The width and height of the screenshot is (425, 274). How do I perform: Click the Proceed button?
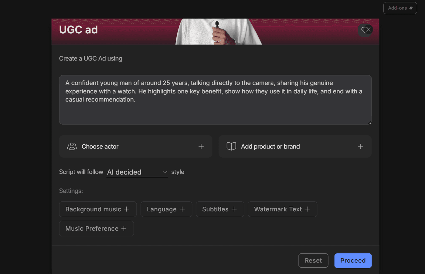tap(353, 260)
